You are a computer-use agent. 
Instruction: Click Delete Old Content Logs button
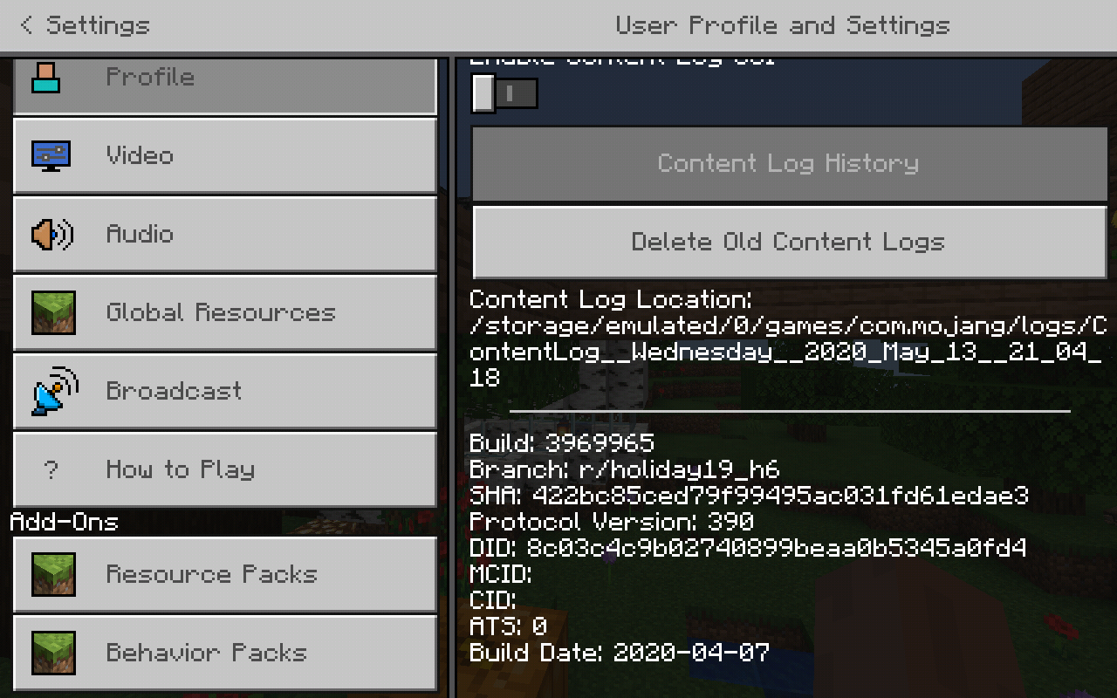pyautogui.click(x=789, y=243)
